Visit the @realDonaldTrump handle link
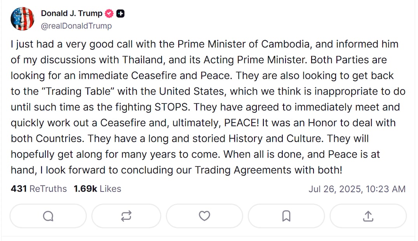The image size is (418, 241). [76, 26]
